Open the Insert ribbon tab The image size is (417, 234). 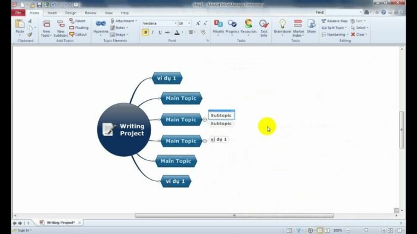[x=52, y=12]
